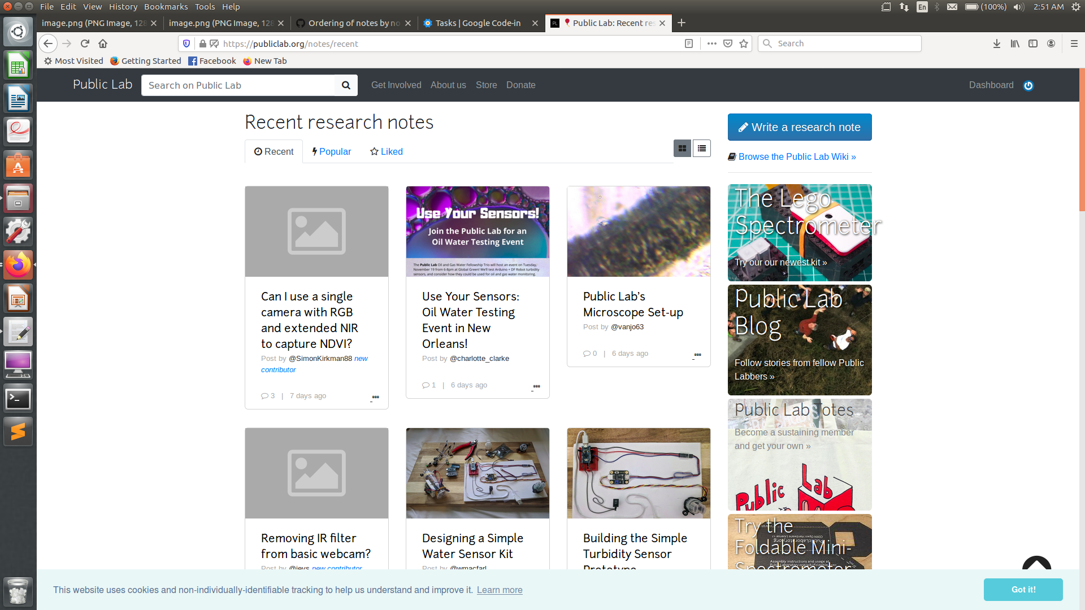
Task: Click the Search on Public Lab field
Action: pos(238,85)
